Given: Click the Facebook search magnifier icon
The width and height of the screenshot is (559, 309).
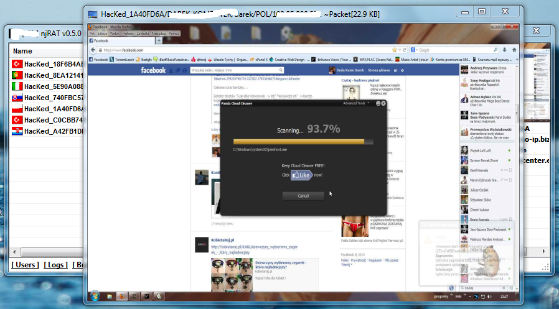Looking at the screenshot, I should click(281, 70).
